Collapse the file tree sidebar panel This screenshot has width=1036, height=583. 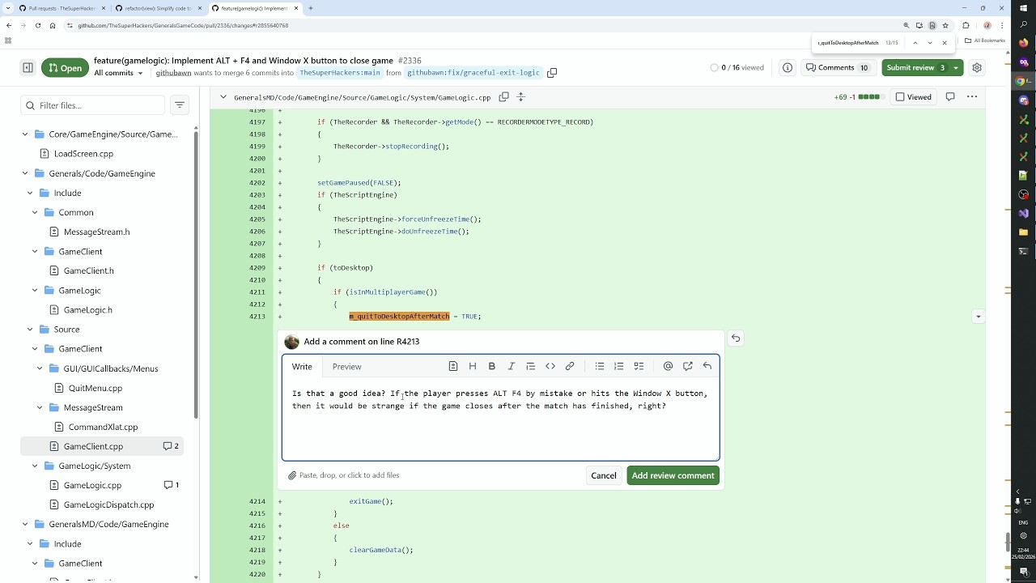pos(28,68)
